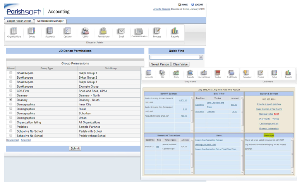This screenshot has width=302, height=186.
Task: Open Email a support question link
Action: [x=269, y=104]
